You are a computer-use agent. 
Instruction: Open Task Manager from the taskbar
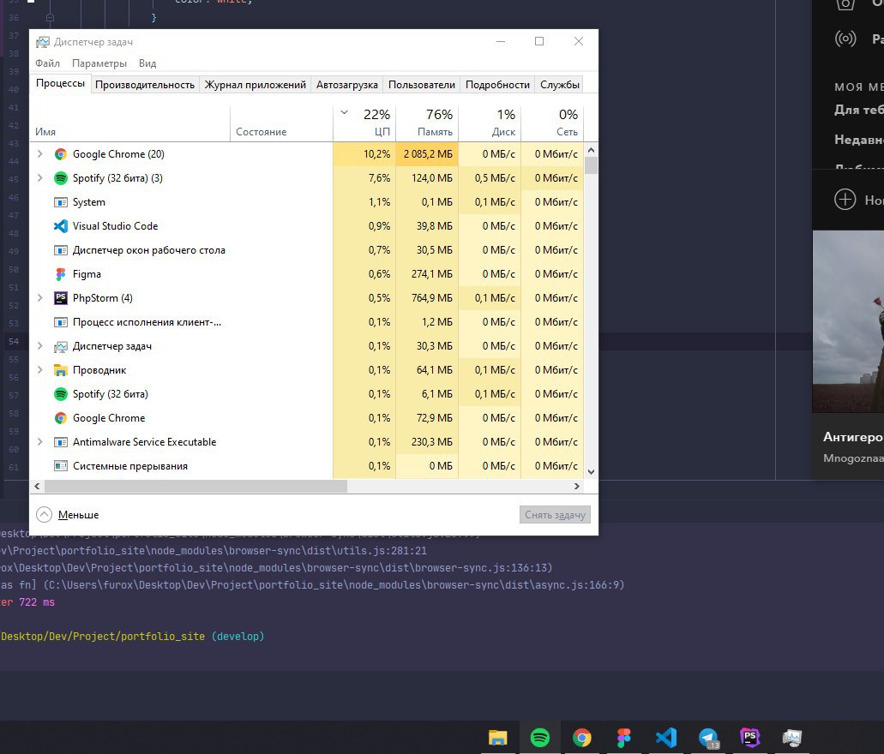tap(792, 738)
